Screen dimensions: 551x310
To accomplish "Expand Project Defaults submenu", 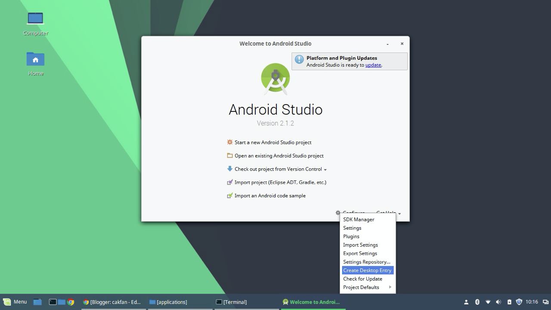I will coord(368,287).
